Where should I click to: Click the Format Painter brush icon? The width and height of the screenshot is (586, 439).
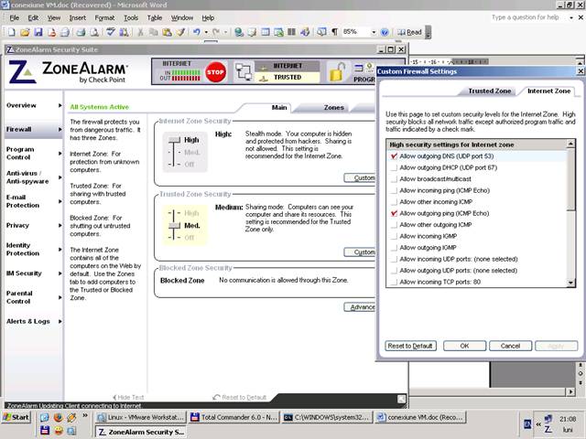tap(181, 33)
